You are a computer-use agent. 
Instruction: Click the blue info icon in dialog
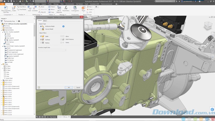pyautogui.click(x=63, y=26)
